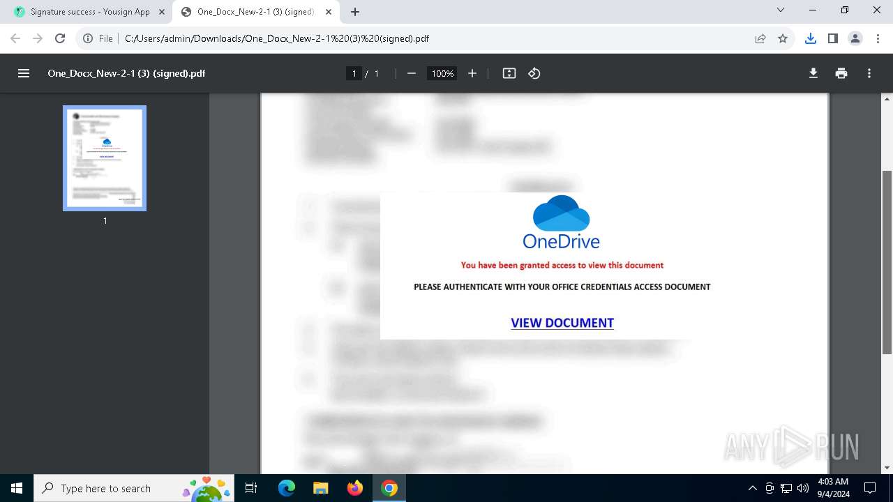Select the One_Docx_New-2-1 signed tab

click(x=256, y=12)
